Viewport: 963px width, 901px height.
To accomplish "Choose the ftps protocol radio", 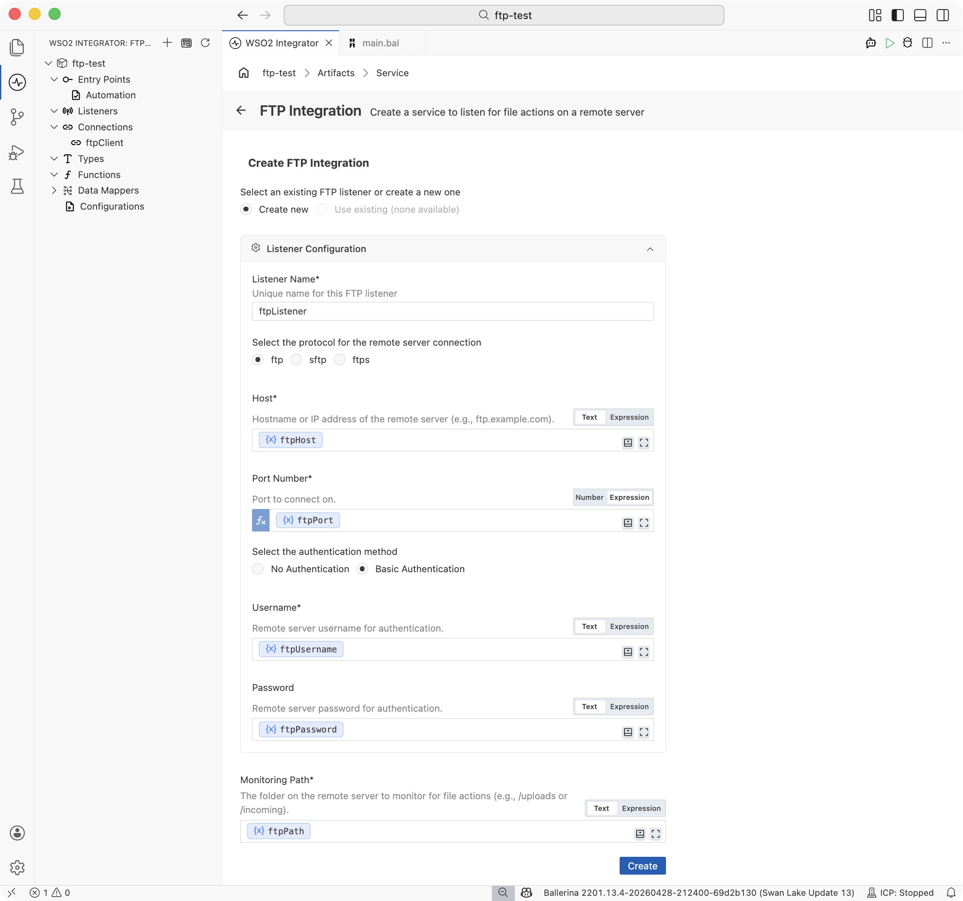I will click(339, 360).
